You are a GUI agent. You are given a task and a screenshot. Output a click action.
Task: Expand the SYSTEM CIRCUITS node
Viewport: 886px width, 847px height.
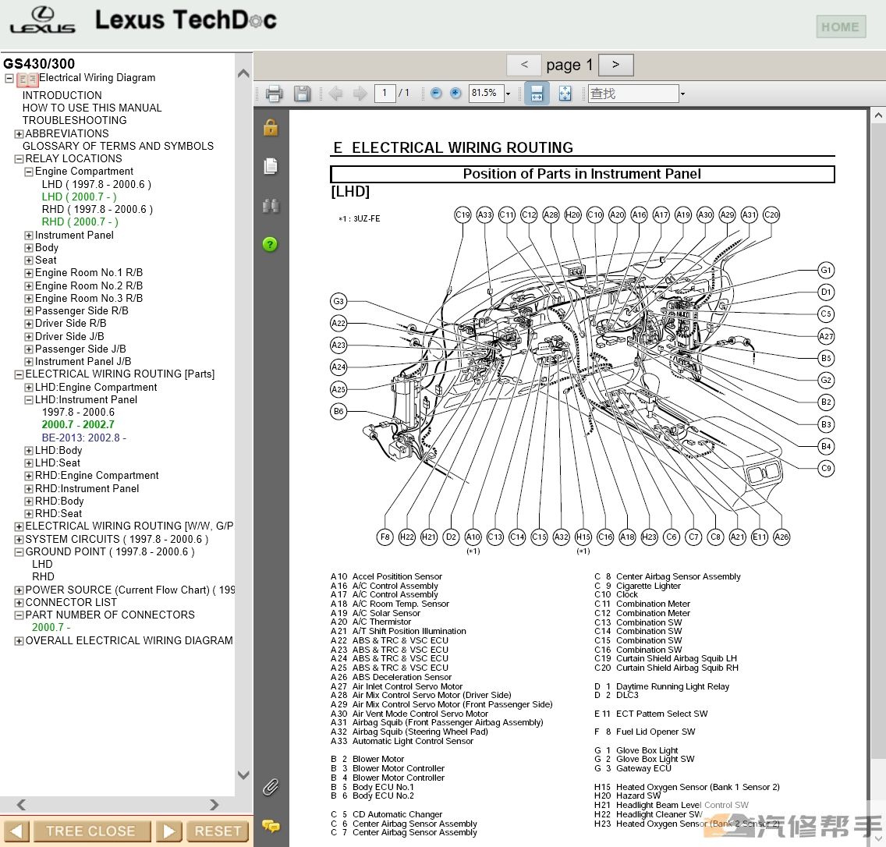(x=19, y=540)
